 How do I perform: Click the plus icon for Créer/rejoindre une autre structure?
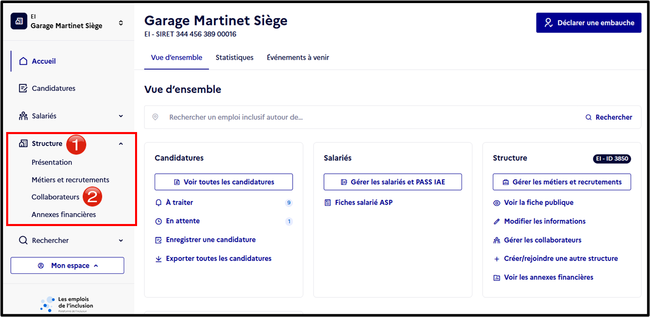496,259
